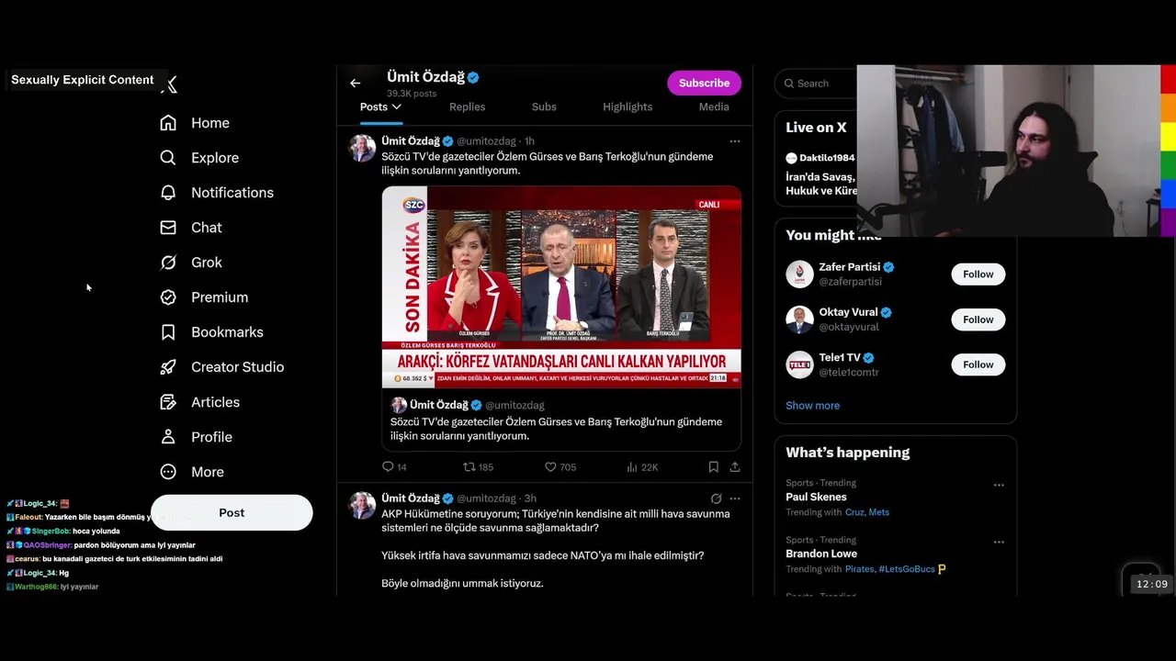Switch to the Subs tab

[544, 106]
